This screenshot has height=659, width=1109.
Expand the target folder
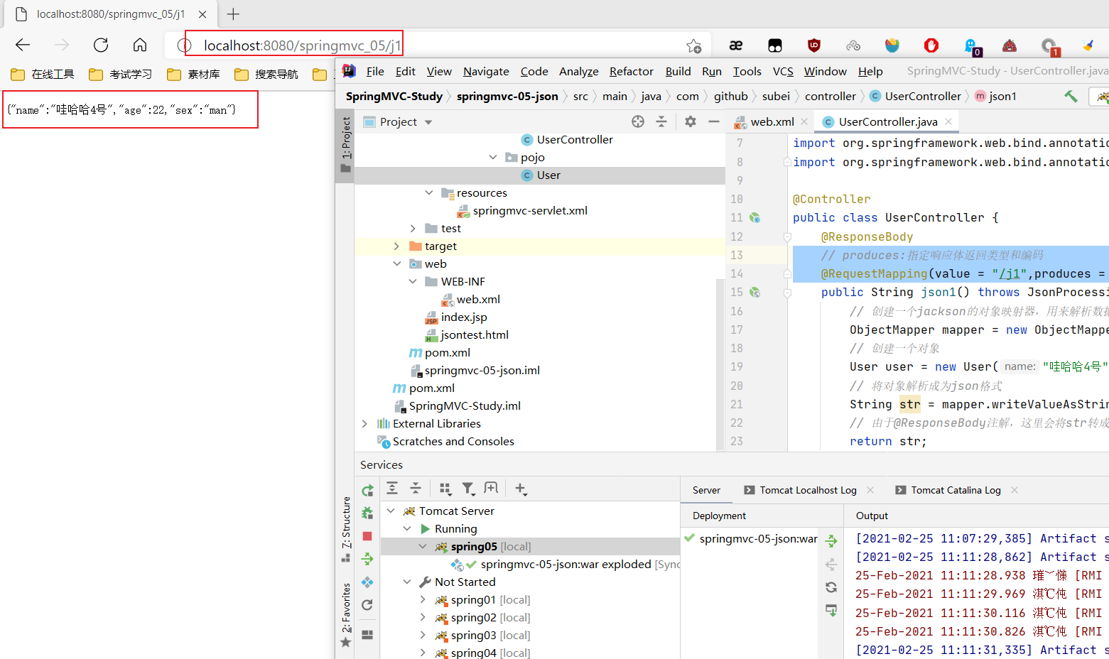[x=397, y=246]
